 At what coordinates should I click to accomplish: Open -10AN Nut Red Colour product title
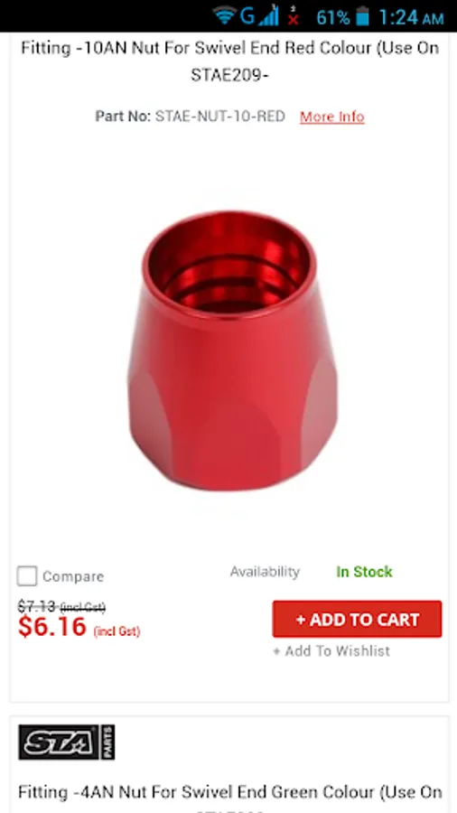click(x=229, y=61)
